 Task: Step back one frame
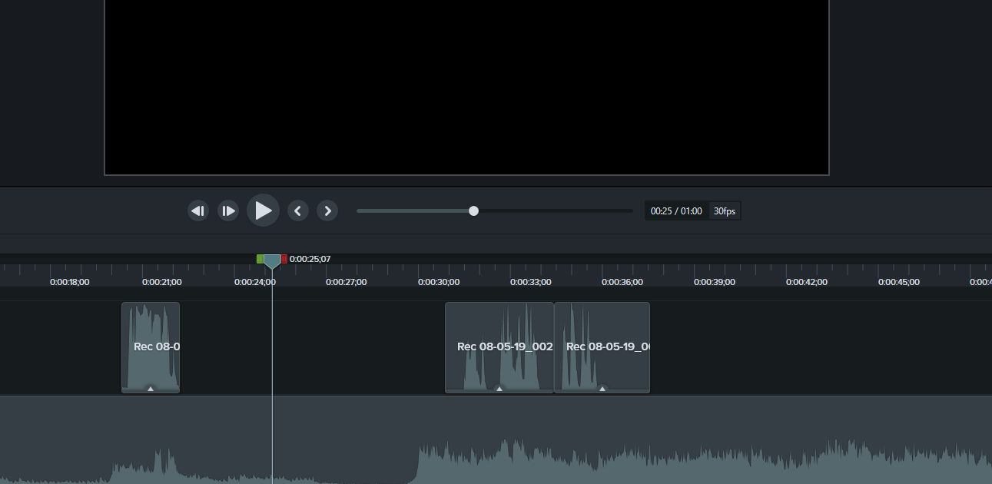click(x=198, y=211)
